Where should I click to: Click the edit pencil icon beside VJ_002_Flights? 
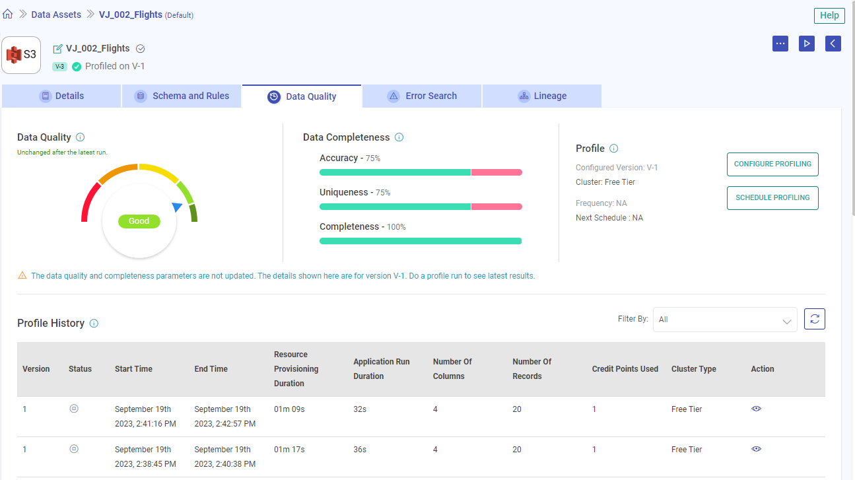57,48
